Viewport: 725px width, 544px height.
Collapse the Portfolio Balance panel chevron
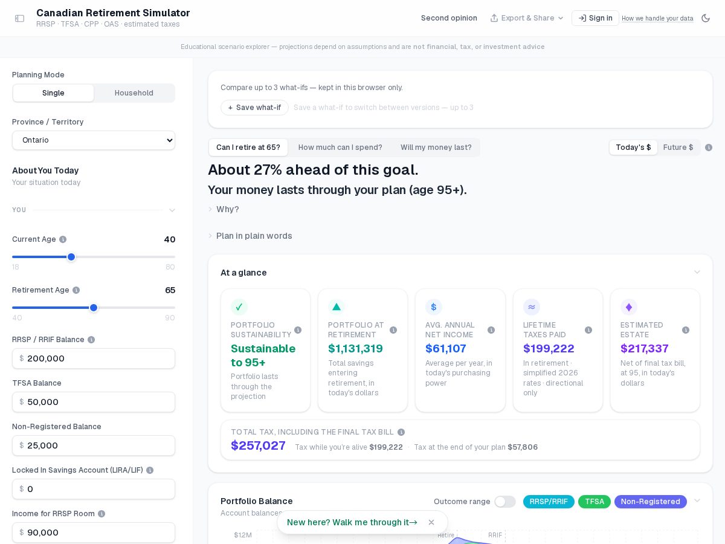[x=697, y=501]
